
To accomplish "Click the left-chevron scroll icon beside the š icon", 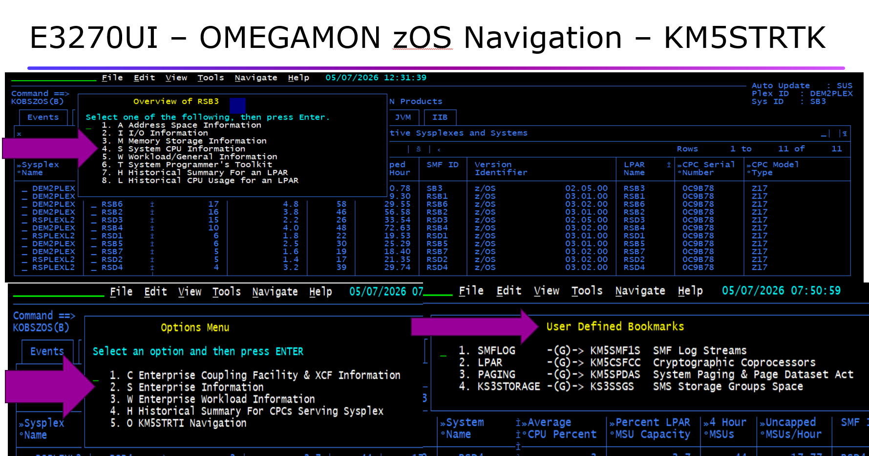I will [x=439, y=150].
